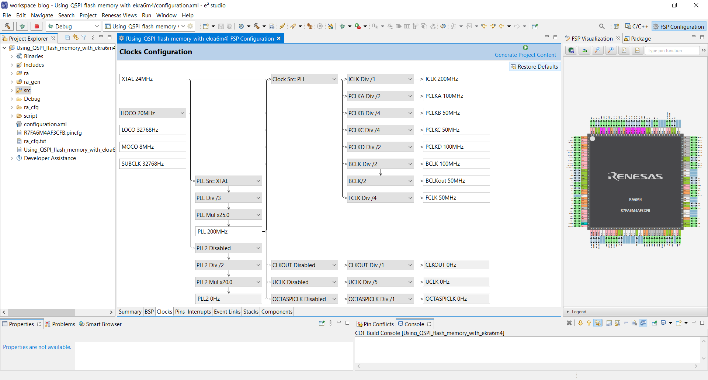Click the Previous Error up arrow in Console

pos(589,323)
